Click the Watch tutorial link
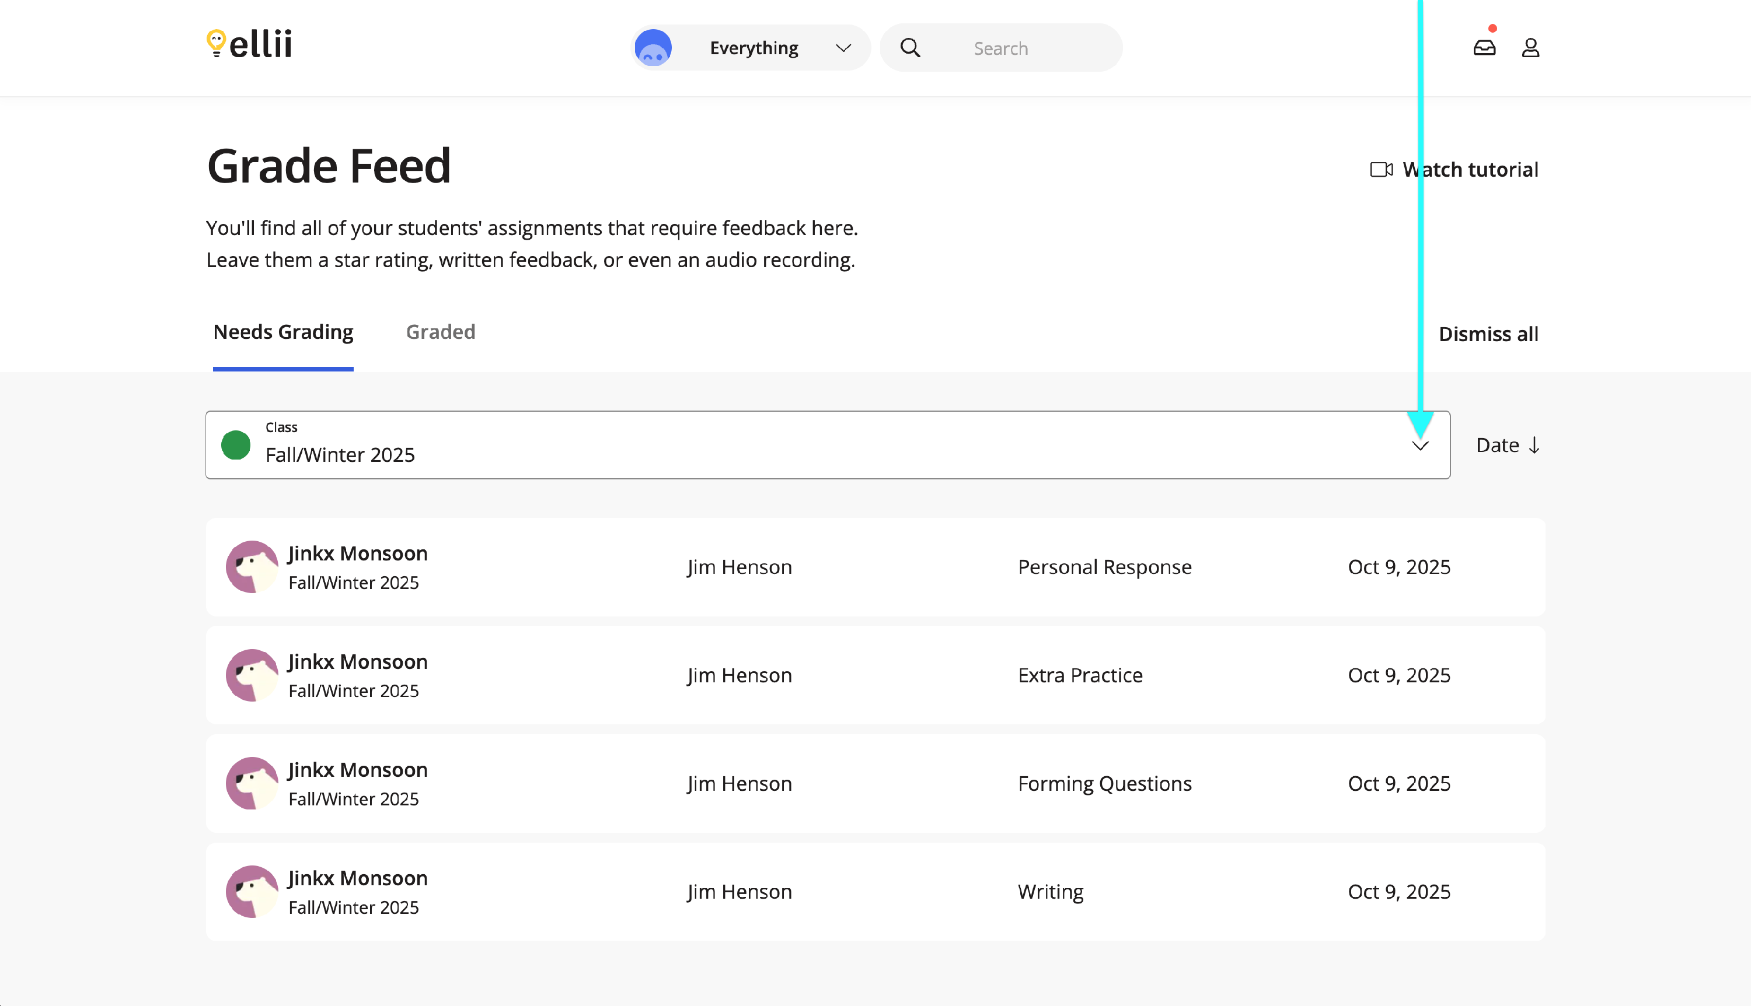1751x1006 pixels. (x=1470, y=169)
